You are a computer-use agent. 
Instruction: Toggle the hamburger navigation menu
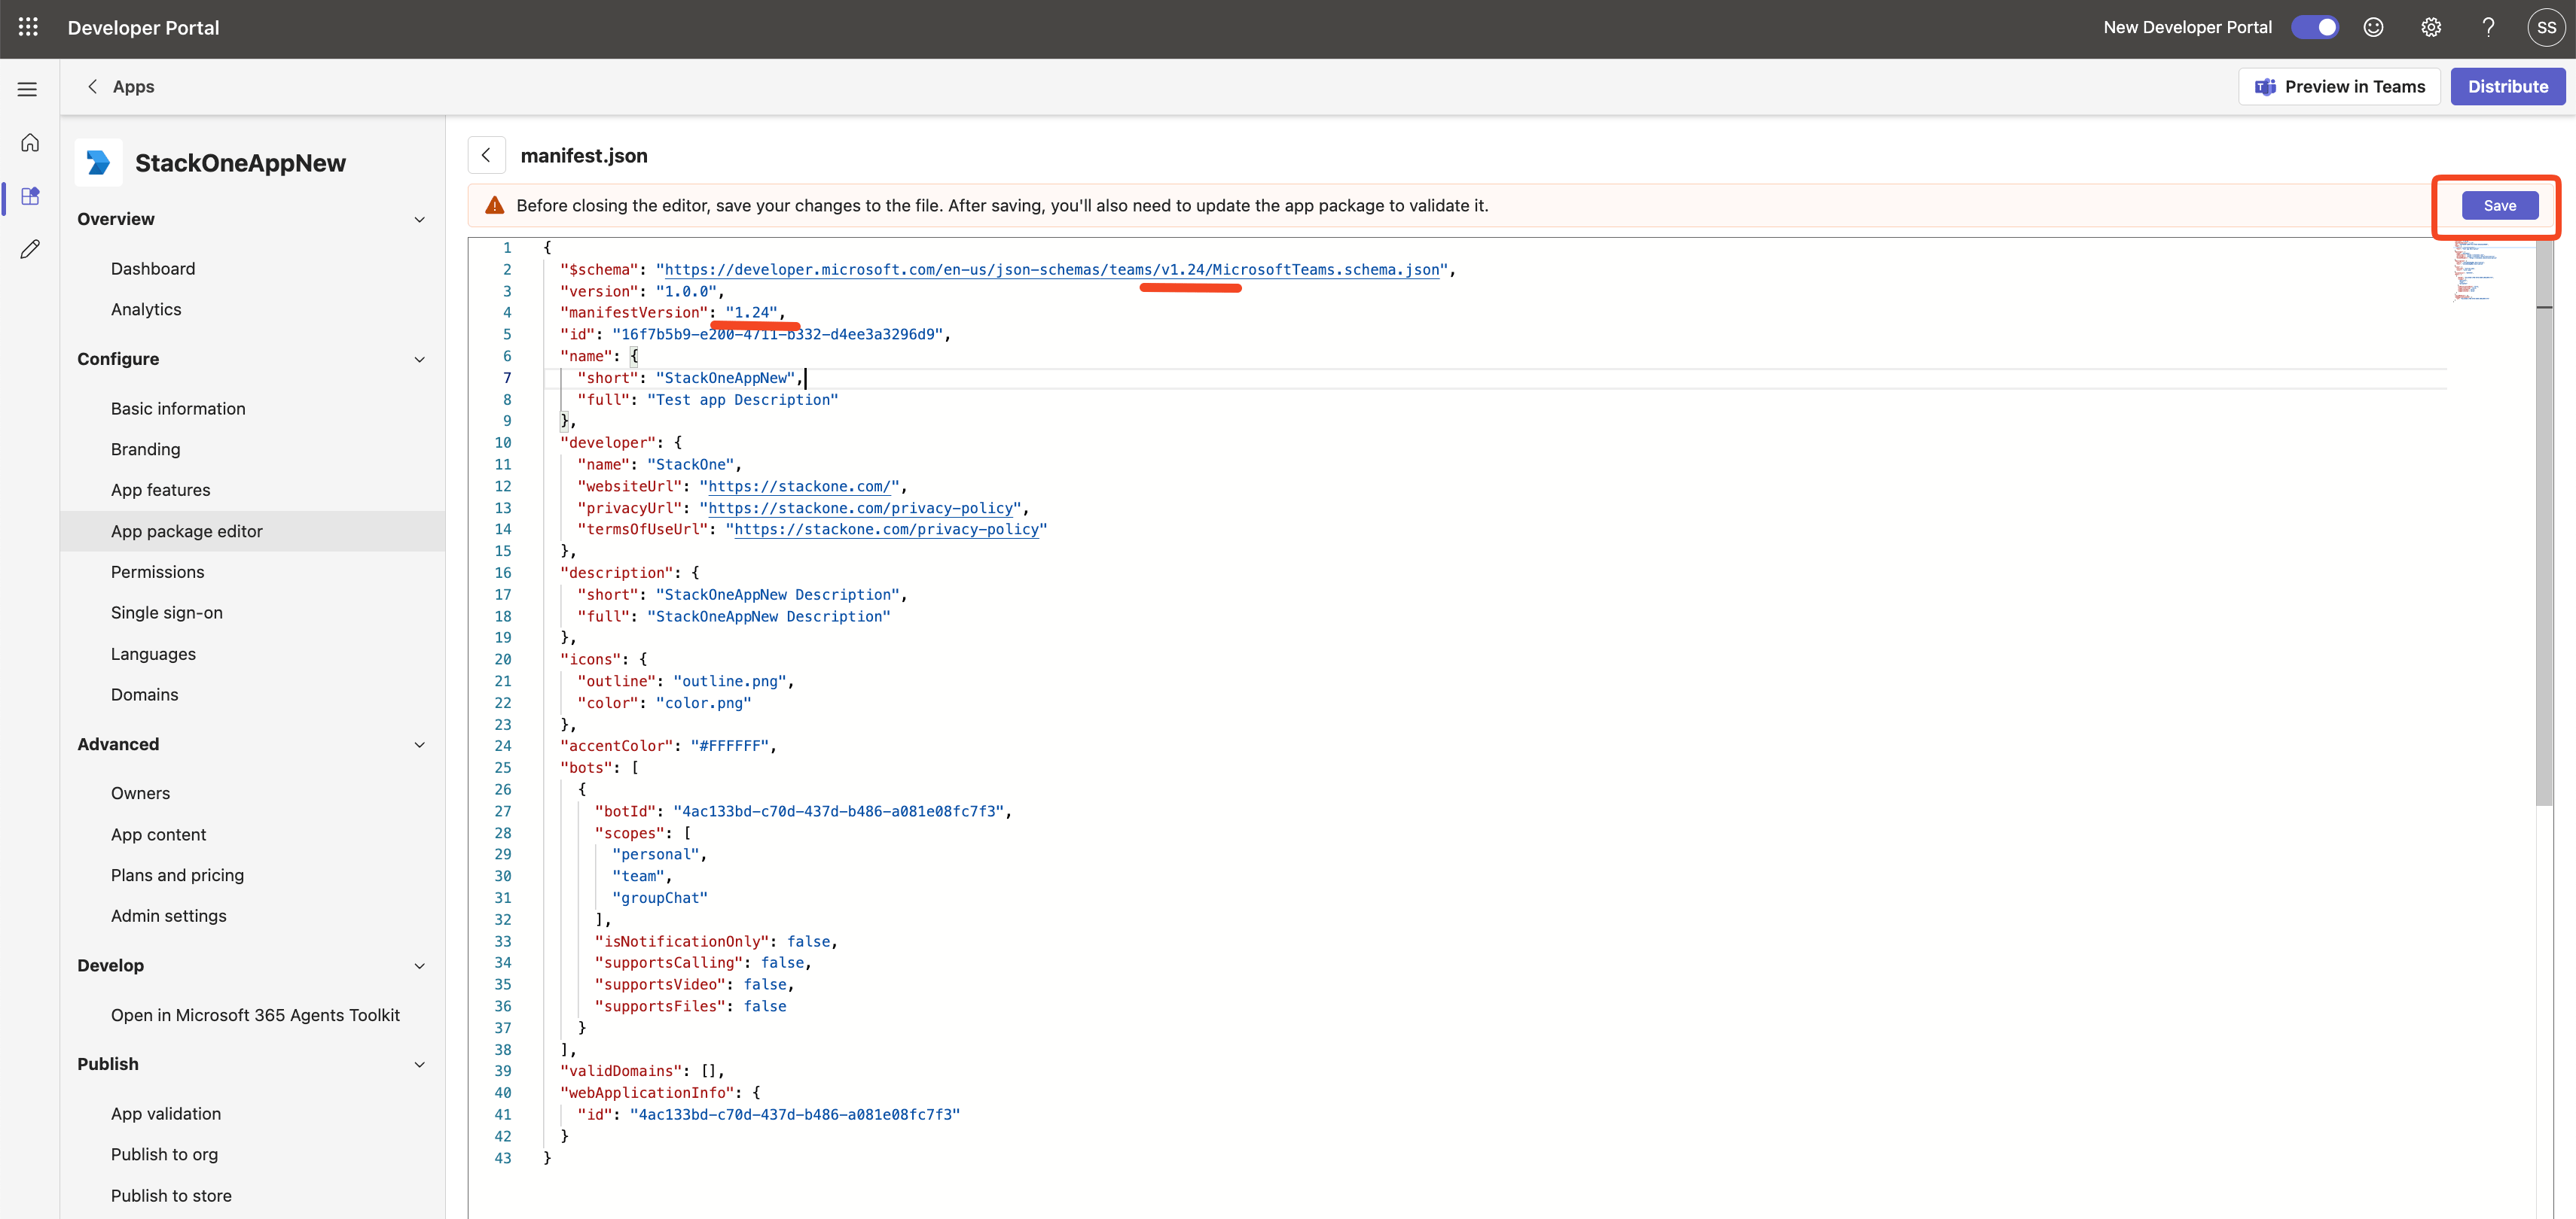28,89
